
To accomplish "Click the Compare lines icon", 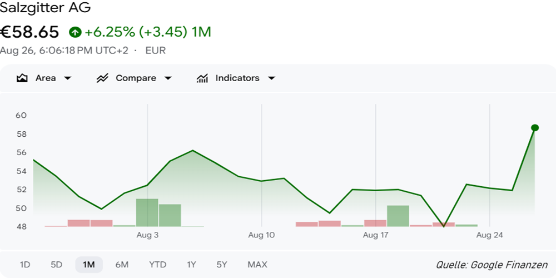I will point(102,78).
